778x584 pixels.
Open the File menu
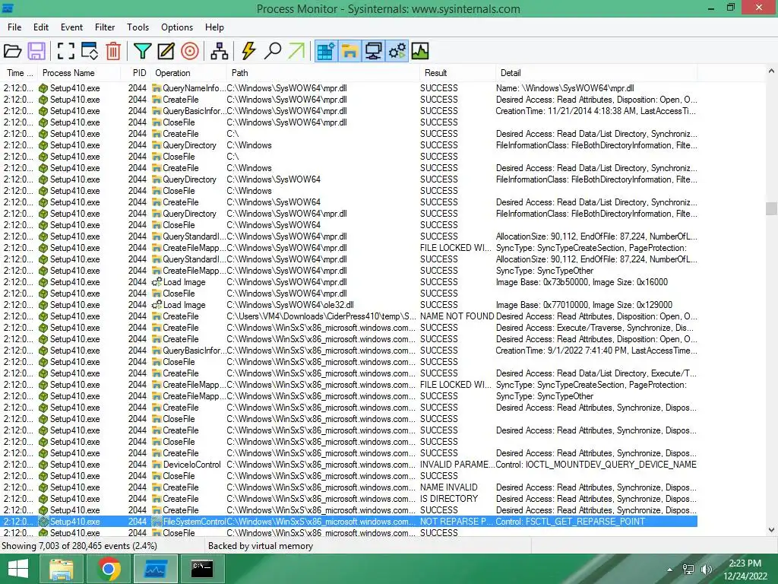click(14, 27)
